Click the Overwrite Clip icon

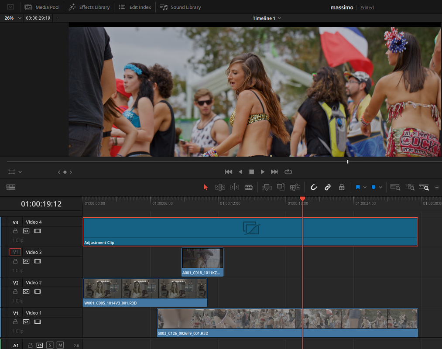pyautogui.click(x=281, y=187)
